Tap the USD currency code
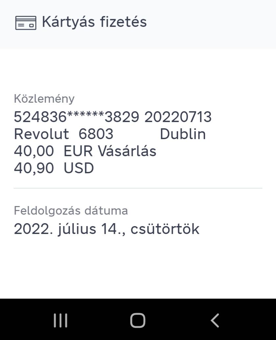 79,168
